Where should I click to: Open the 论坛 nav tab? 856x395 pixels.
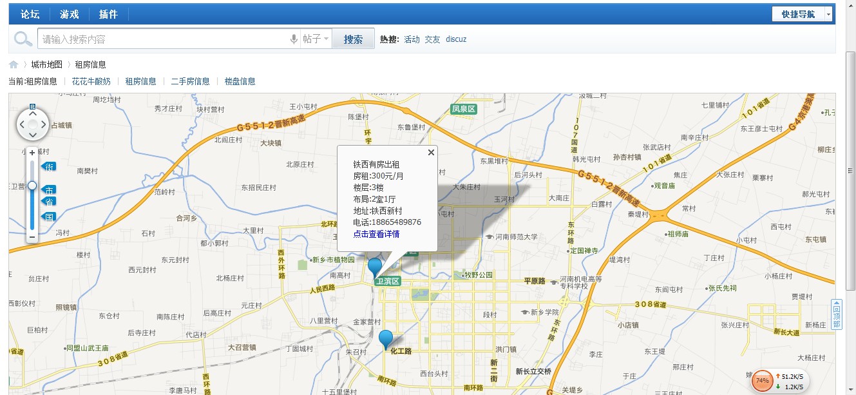(30, 14)
